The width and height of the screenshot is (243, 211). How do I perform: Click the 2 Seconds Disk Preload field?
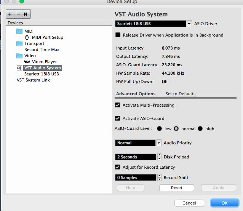point(136,157)
